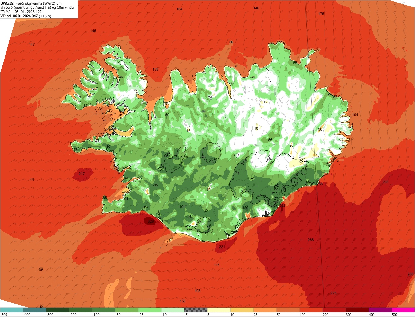Click the legend swatch between -200 and -100

(81, 310)
